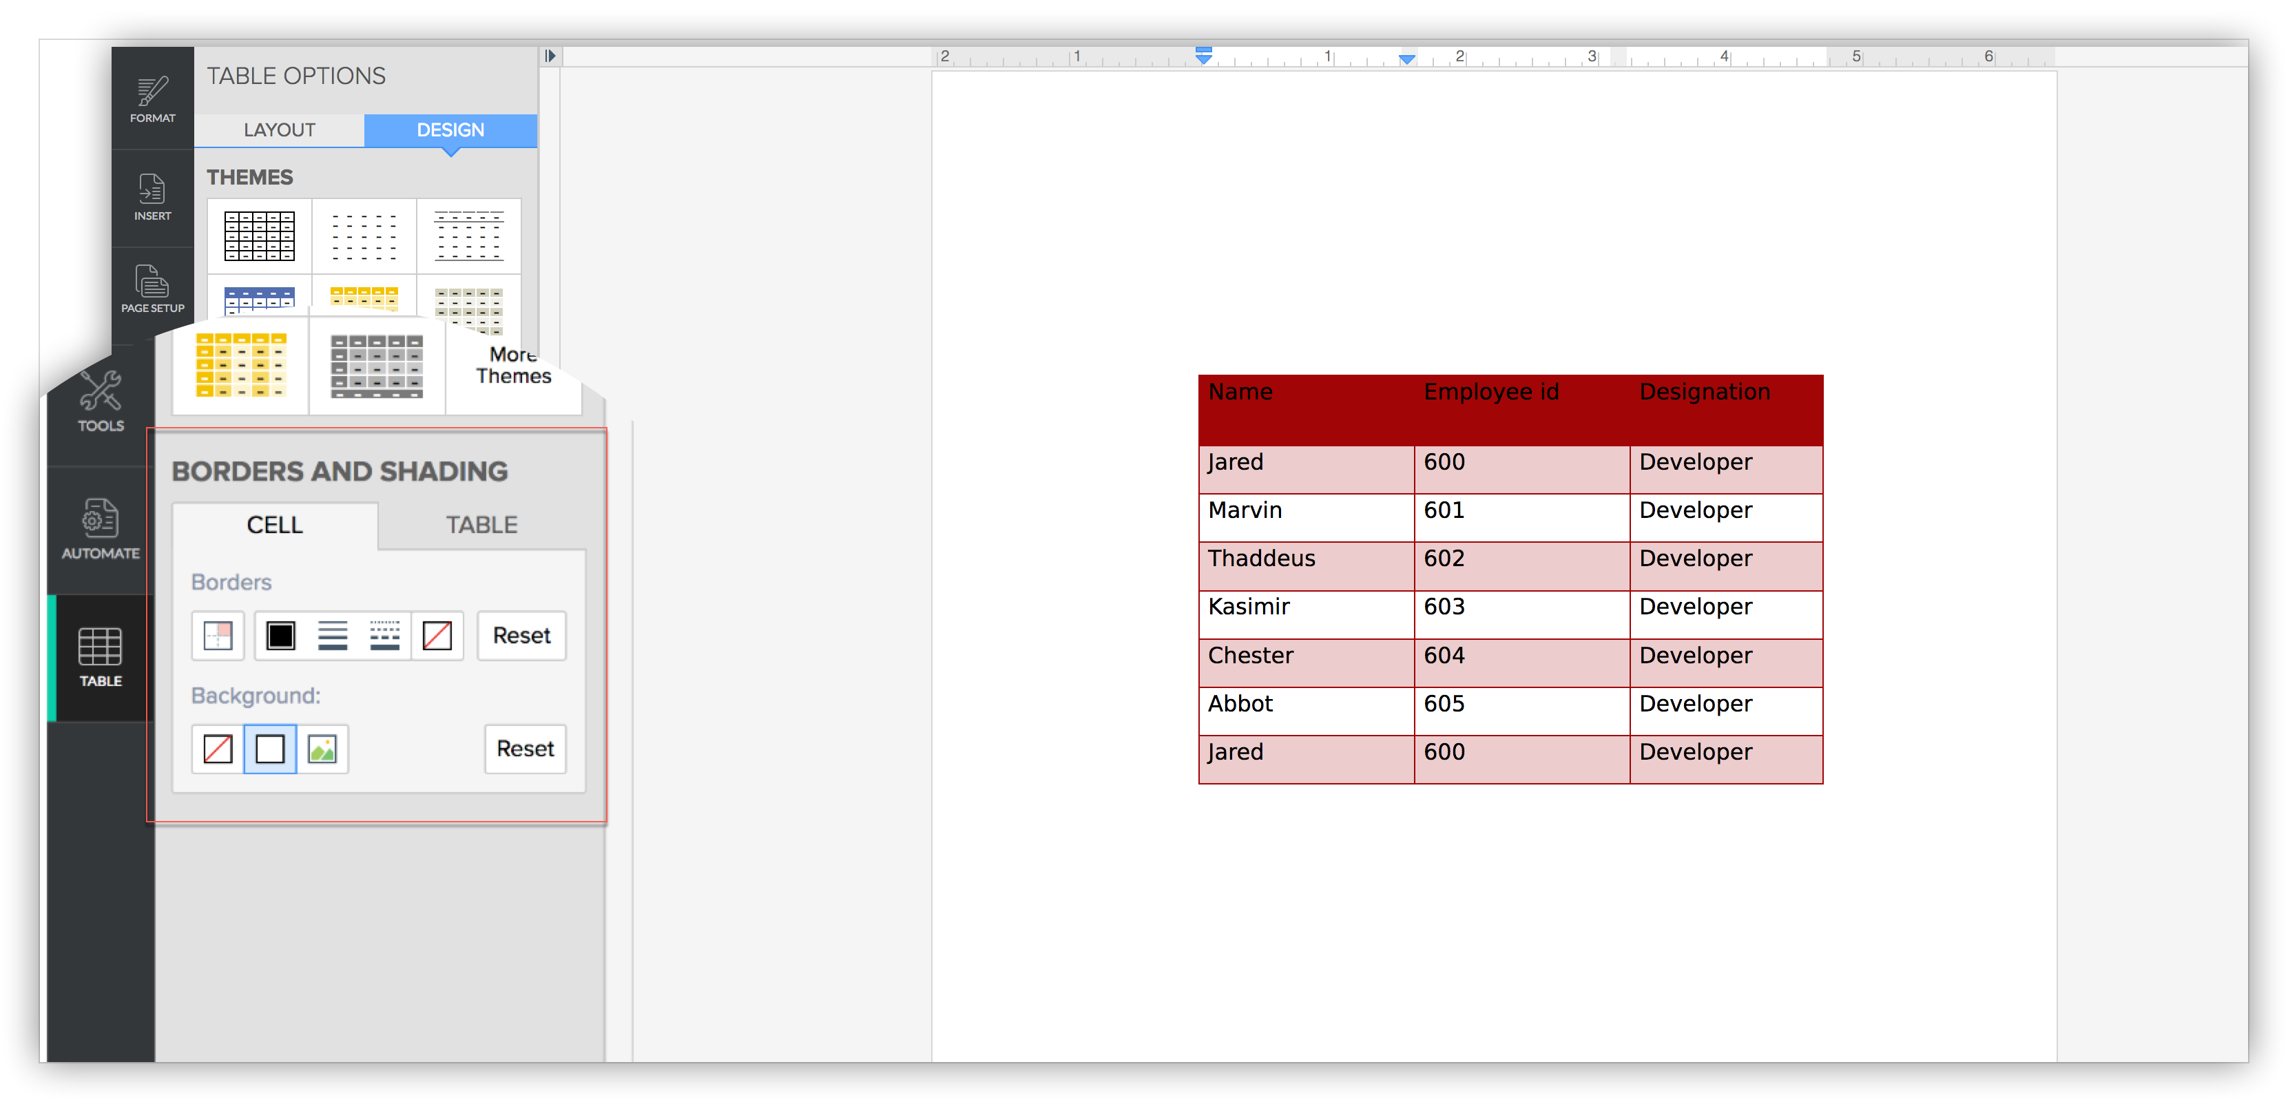Reset the cell background
This screenshot has height=1102, width=2288.
525,749
